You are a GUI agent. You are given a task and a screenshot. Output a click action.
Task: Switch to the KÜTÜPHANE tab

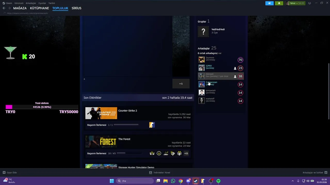click(x=39, y=8)
